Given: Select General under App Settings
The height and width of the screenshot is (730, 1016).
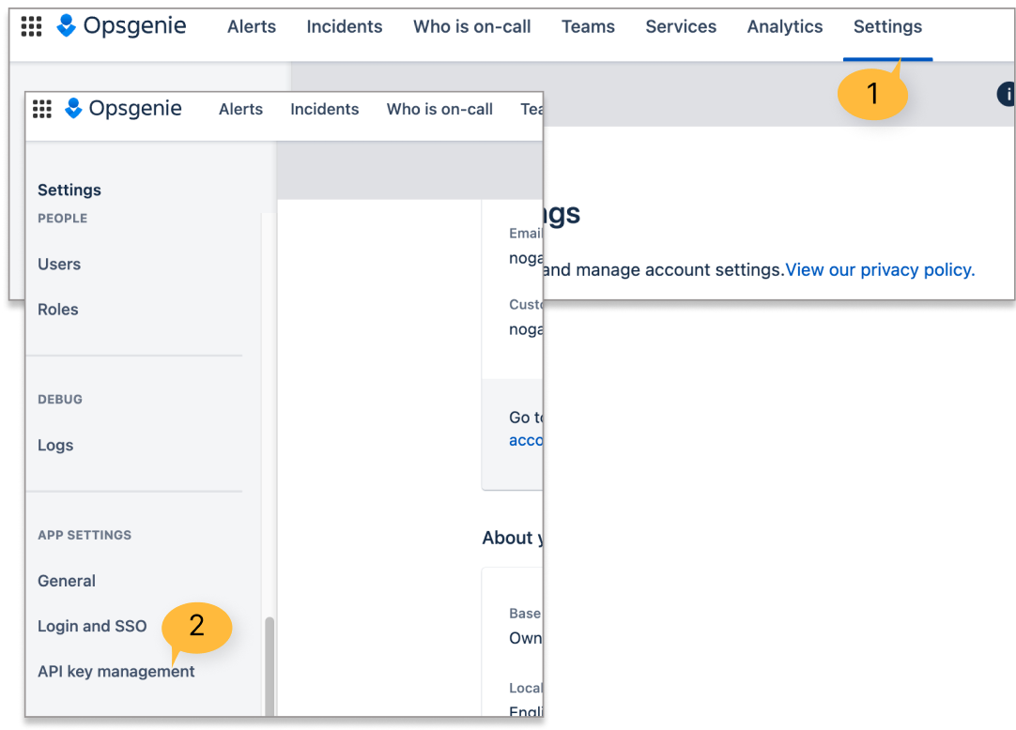Looking at the screenshot, I should (x=66, y=581).
